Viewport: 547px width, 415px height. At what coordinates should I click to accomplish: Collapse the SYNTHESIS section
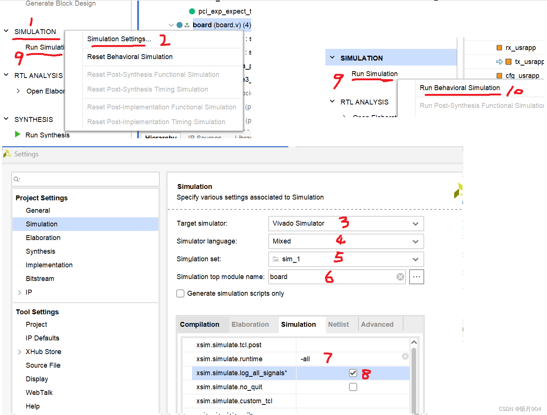pyautogui.click(x=6, y=119)
